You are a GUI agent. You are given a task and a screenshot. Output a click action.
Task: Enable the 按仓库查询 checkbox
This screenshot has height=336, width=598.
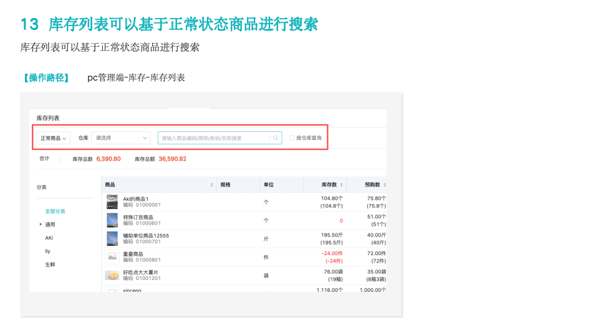point(292,138)
